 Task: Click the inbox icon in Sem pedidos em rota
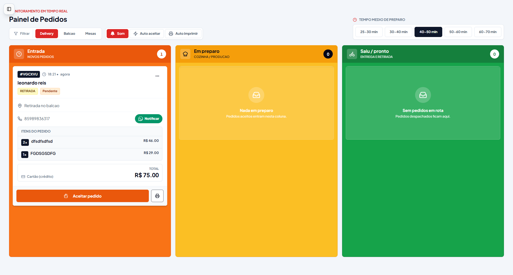423,95
